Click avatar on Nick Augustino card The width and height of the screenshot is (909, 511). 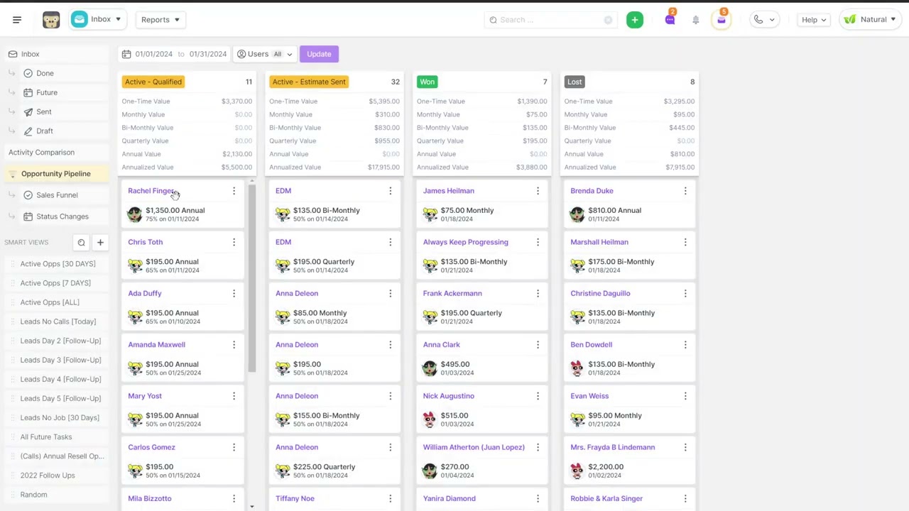430,419
